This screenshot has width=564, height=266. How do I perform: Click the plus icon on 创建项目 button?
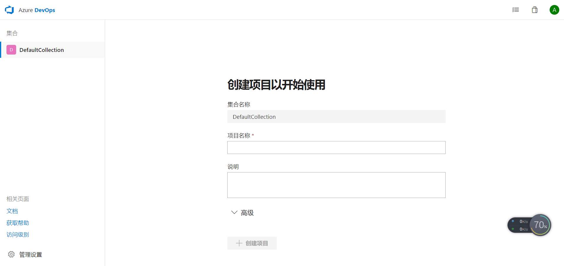(x=239, y=243)
